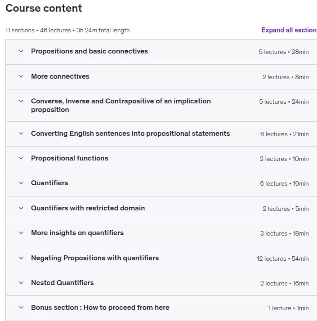Expand Negating Propositions with quantifiers chevron

(x=21, y=258)
